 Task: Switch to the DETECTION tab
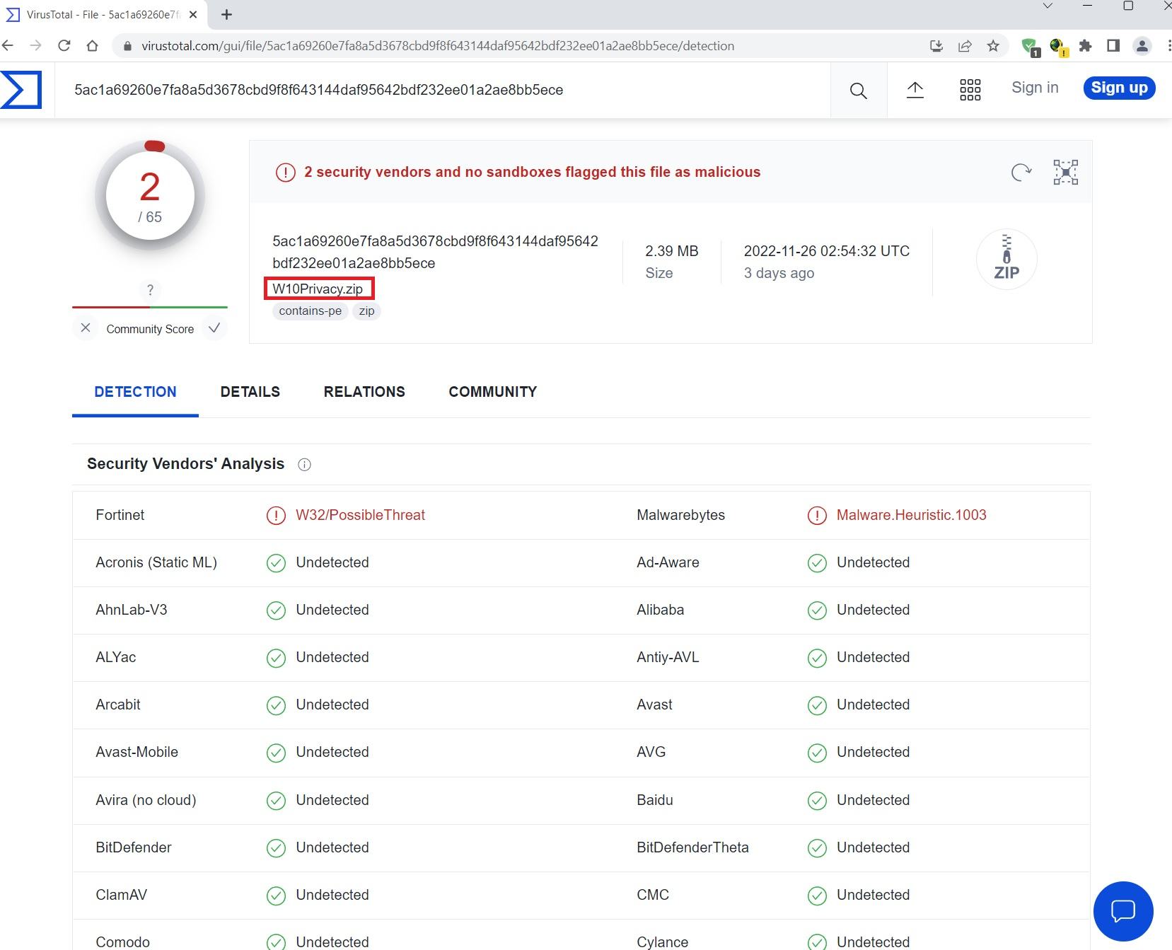135,392
